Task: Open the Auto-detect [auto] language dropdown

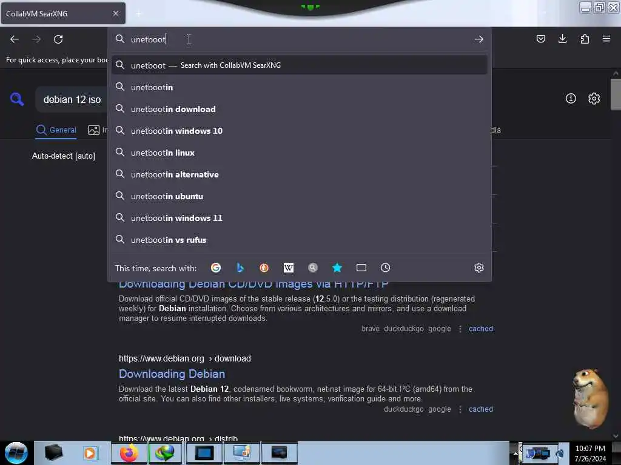Action: pos(63,156)
